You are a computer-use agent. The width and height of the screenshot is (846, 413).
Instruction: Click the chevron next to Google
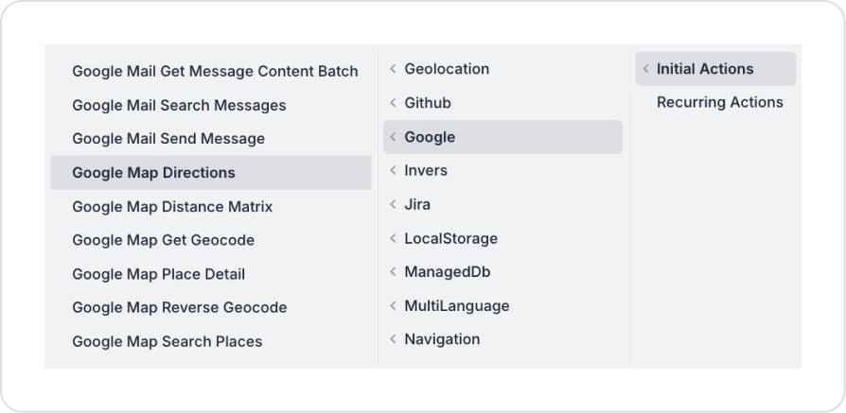(393, 137)
